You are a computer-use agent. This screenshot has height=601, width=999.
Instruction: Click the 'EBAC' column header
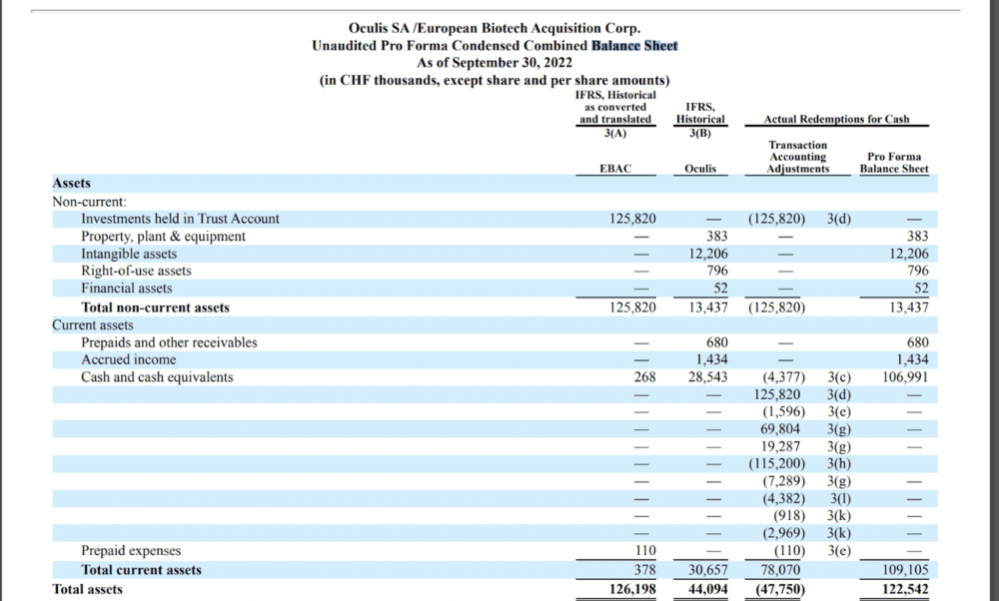(x=615, y=169)
